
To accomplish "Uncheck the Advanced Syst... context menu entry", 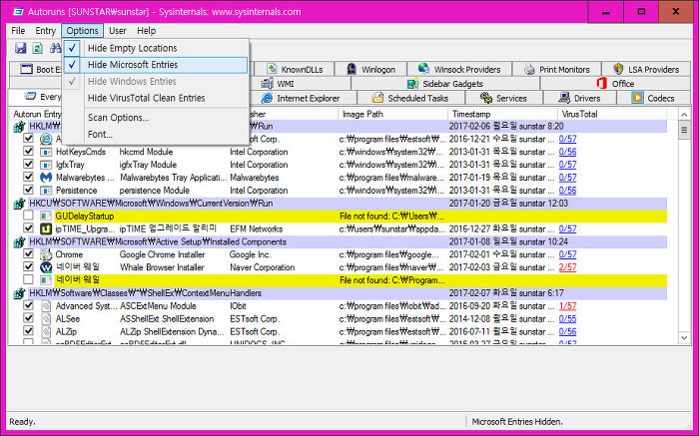I will (29, 305).
